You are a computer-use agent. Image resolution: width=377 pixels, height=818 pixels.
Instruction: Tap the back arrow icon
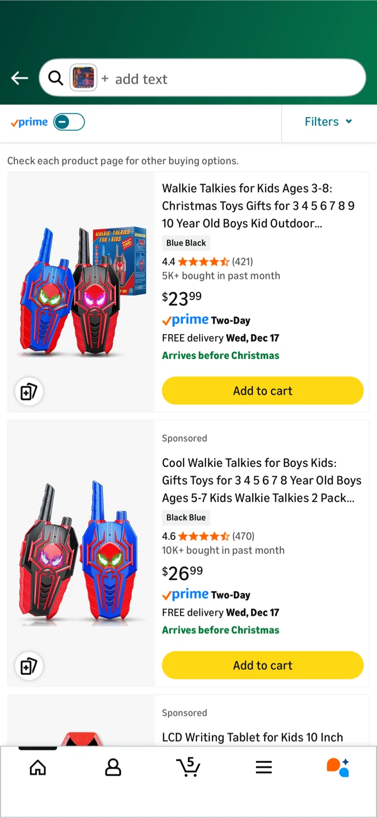point(19,78)
